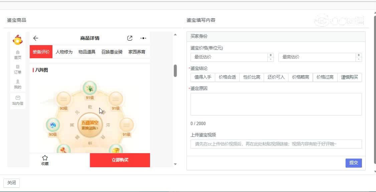Click the lower-right gold treasure orb
Screen dimensions: 376x192
coord(116,149)
